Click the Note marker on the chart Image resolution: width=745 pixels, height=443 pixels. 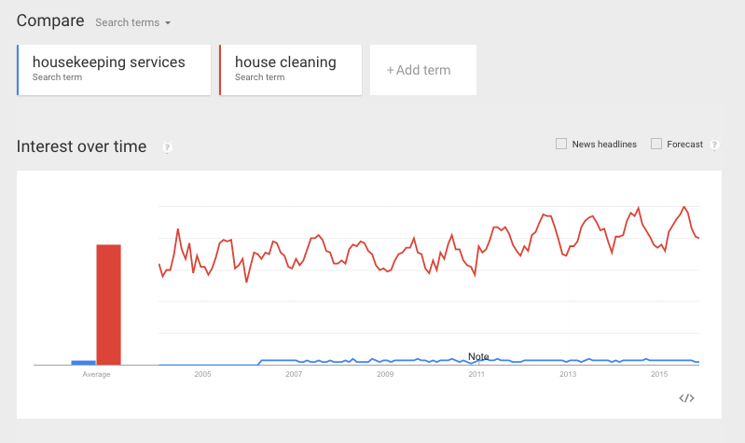click(x=478, y=356)
